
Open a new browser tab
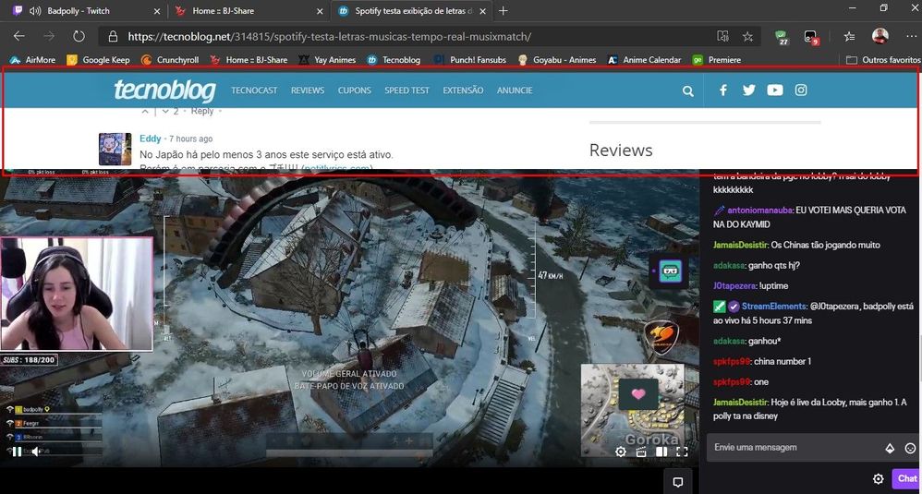[503, 10]
